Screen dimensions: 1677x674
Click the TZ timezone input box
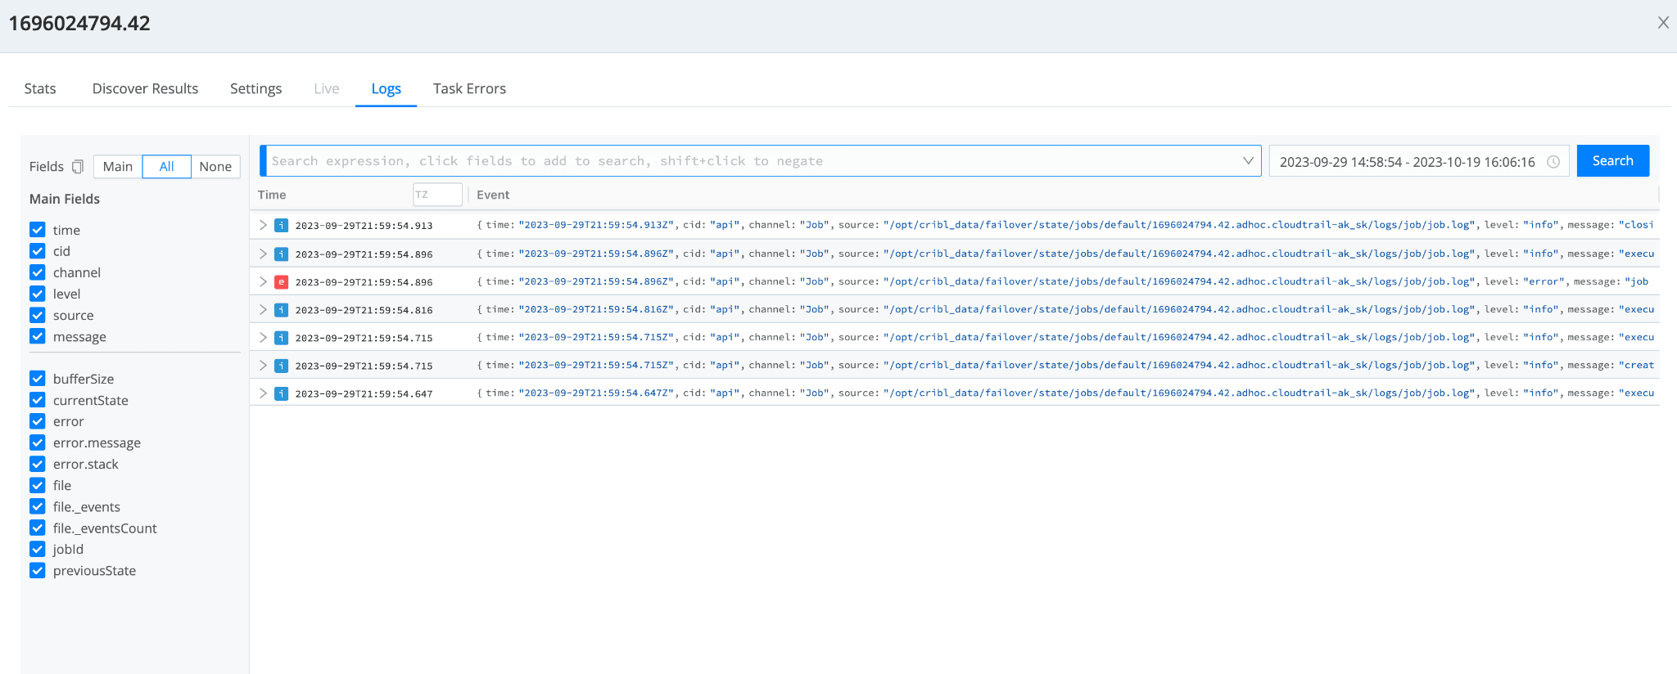pos(437,195)
